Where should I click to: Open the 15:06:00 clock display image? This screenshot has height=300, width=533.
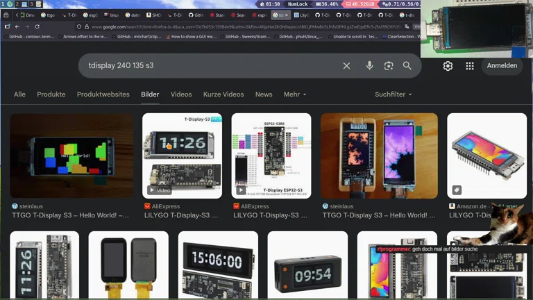[218, 265]
